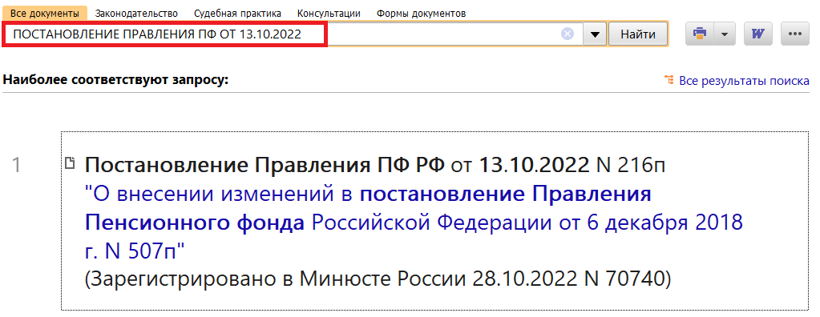Viewport: 820px width, 317px height.
Task: Switch to the Все документы tab
Action: pos(45,13)
